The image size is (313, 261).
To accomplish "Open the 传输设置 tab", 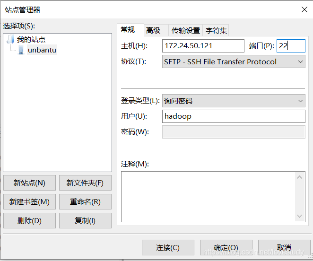I will pyautogui.click(x=185, y=30).
